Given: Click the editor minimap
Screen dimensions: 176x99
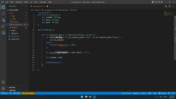Looking at the screenshot, I should click(169, 13).
